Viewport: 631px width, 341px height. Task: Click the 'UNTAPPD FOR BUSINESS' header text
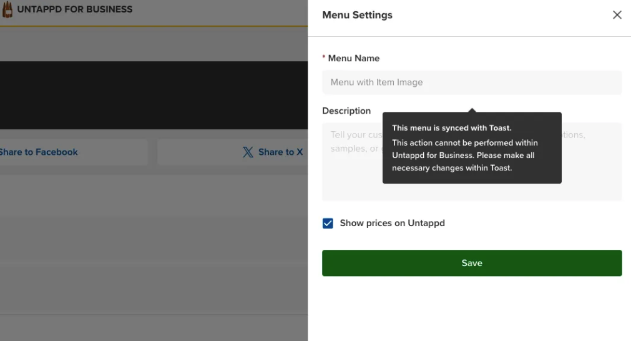(x=75, y=9)
